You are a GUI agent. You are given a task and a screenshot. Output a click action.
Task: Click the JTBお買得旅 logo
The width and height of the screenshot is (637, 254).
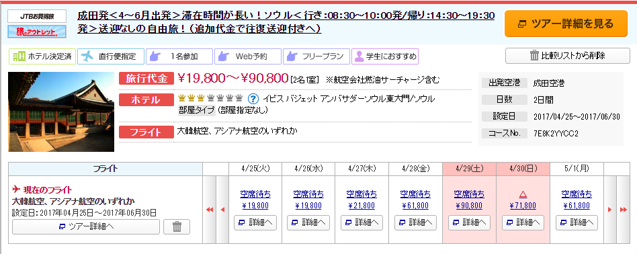36,16
